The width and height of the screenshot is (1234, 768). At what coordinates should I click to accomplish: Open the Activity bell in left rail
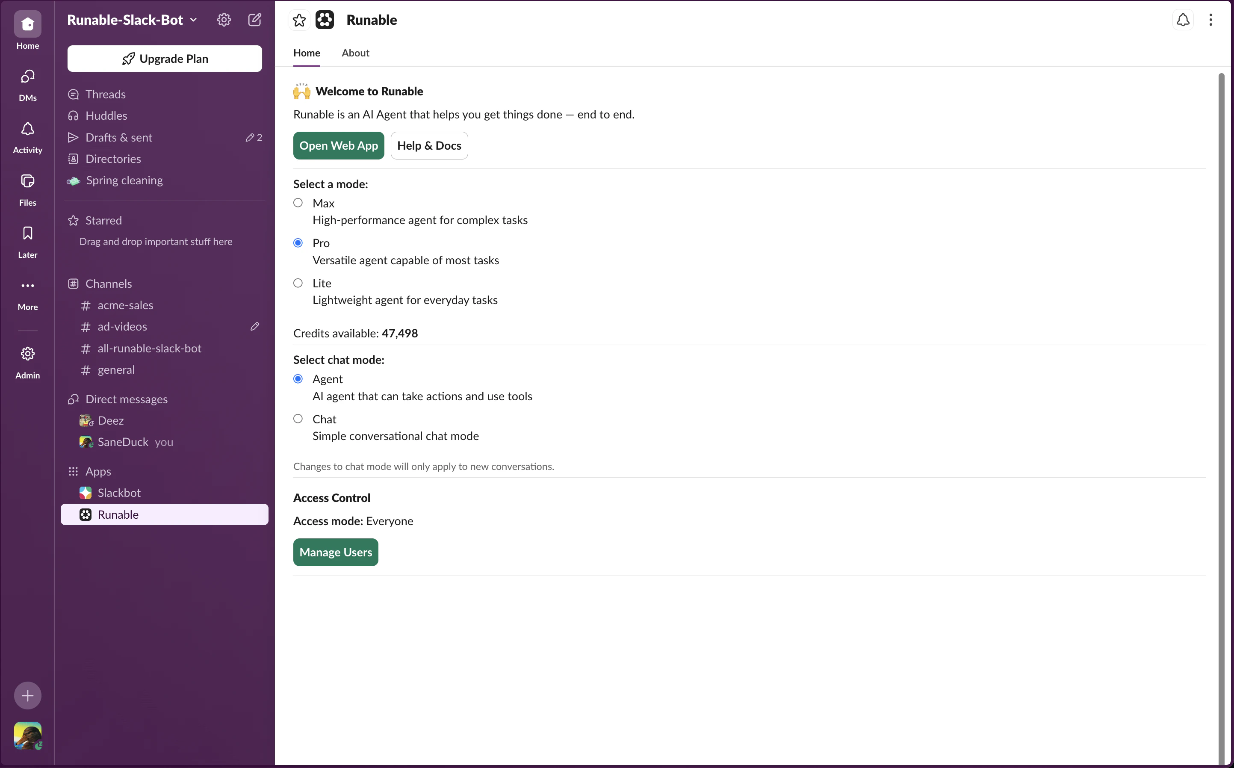pyautogui.click(x=27, y=137)
